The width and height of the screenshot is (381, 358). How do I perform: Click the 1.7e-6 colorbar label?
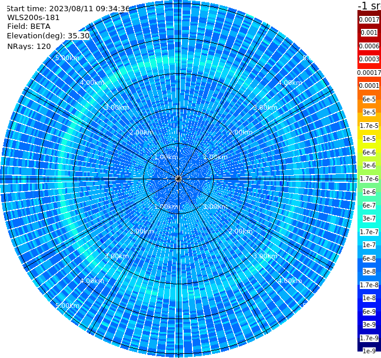pyautogui.click(x=369, y=179)
